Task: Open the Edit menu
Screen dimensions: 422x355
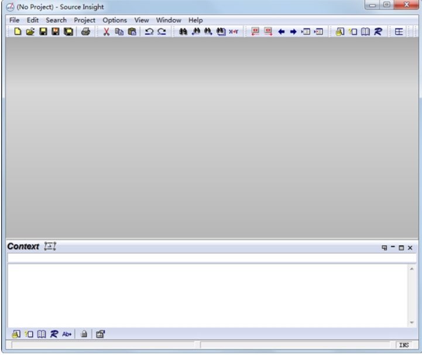Action: click(33, 20)
